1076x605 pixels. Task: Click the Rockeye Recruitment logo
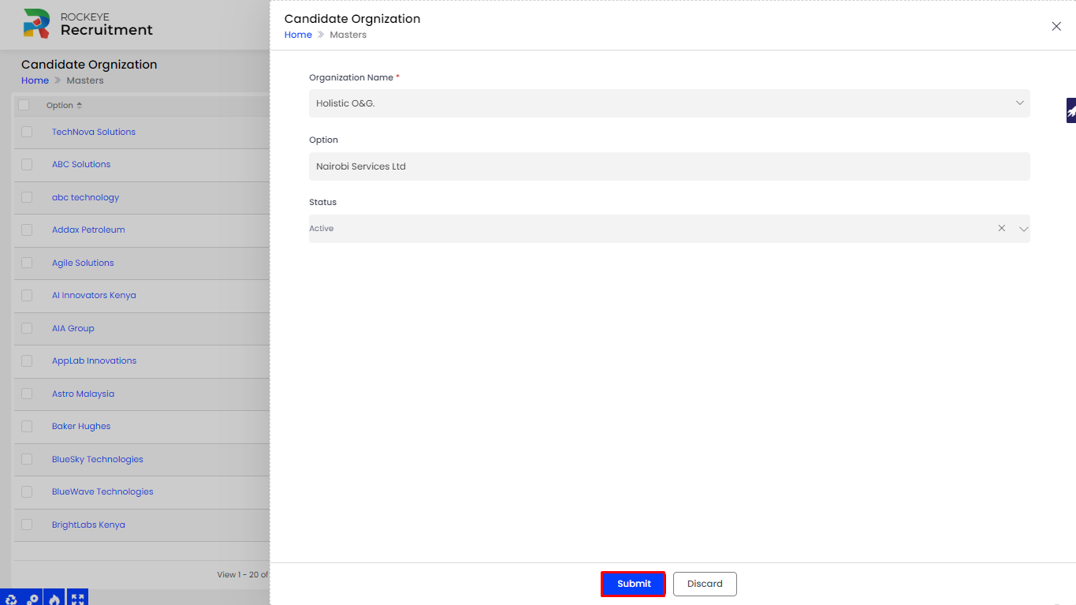tap(87, 24)
